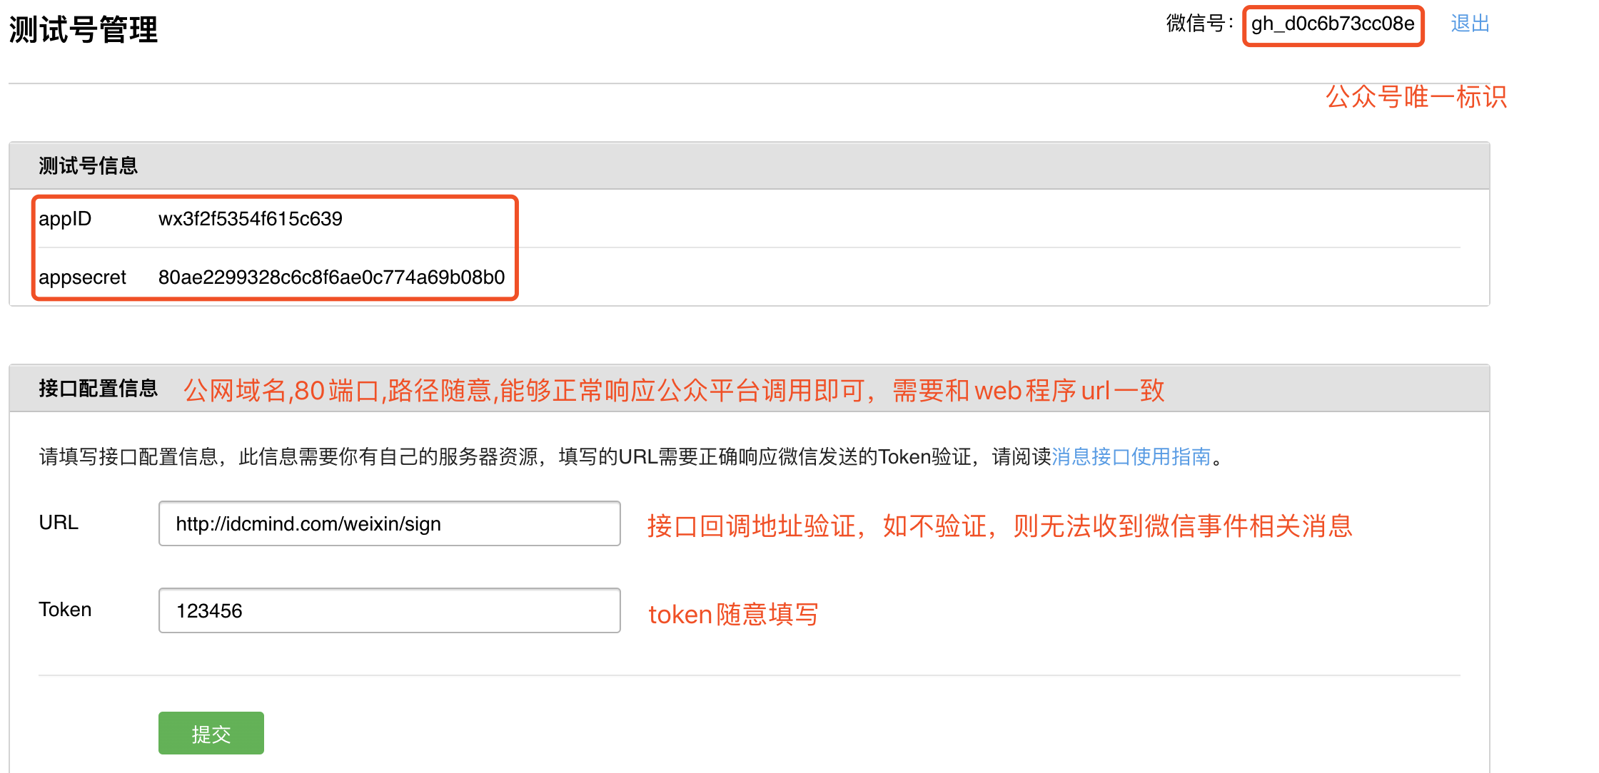Screen dimensions: 1599x773
Task: Click the 微信号 label text
Action: point(1198,24)
